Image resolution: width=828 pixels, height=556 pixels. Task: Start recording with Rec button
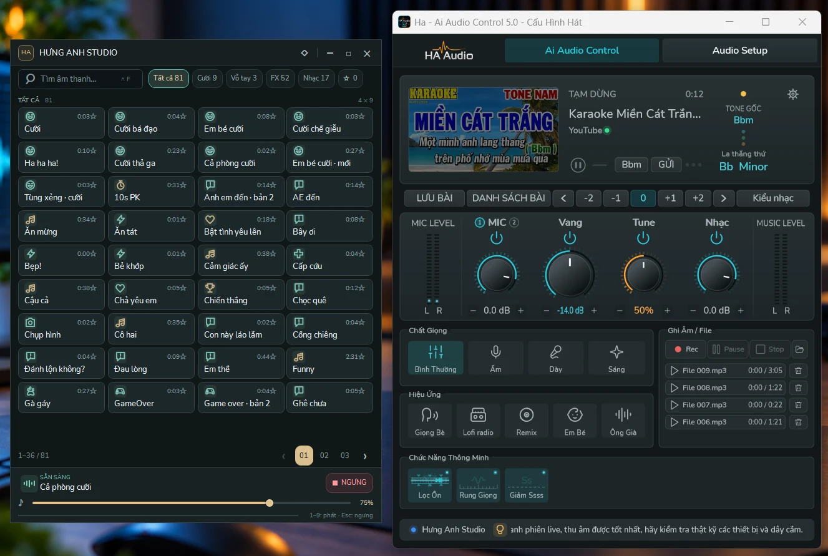[686, 349]
